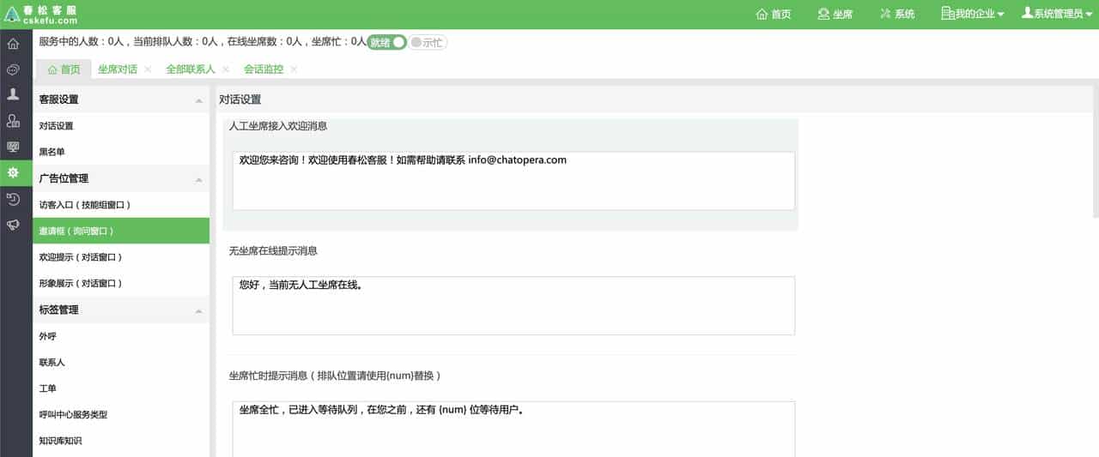This screenshot has width=1099, height=457.
Task: Open 坐席 in top navigation
Action: click(x=835, y=14)
